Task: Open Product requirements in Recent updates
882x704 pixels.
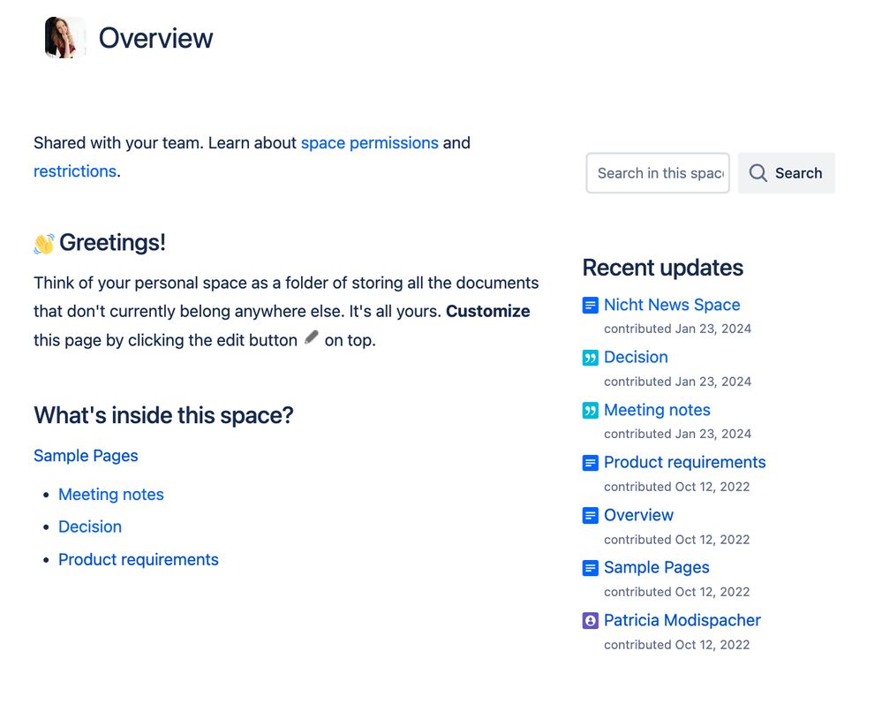Action: click(684, 462)
